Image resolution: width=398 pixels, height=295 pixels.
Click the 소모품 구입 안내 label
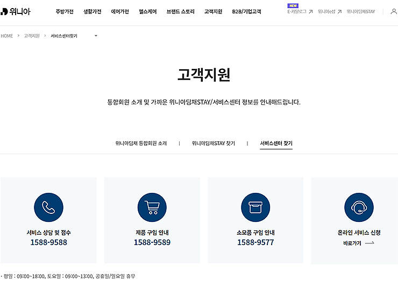pos(255,233)
